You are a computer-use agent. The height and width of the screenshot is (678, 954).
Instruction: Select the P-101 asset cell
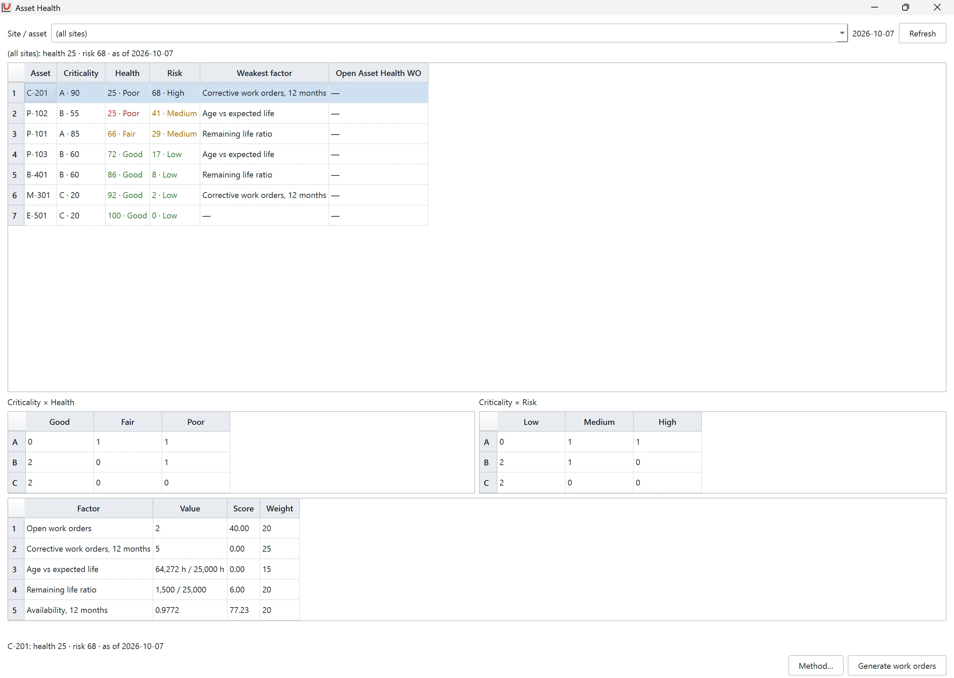pyautogui.click(x=41, y=134)
